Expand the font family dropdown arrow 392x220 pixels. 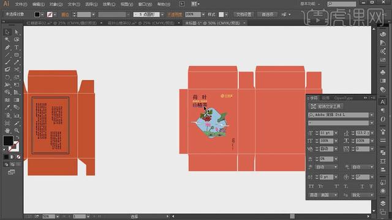[372, 115]
